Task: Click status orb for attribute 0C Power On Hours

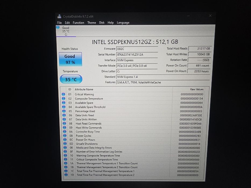Action: [x=65, y=139]
